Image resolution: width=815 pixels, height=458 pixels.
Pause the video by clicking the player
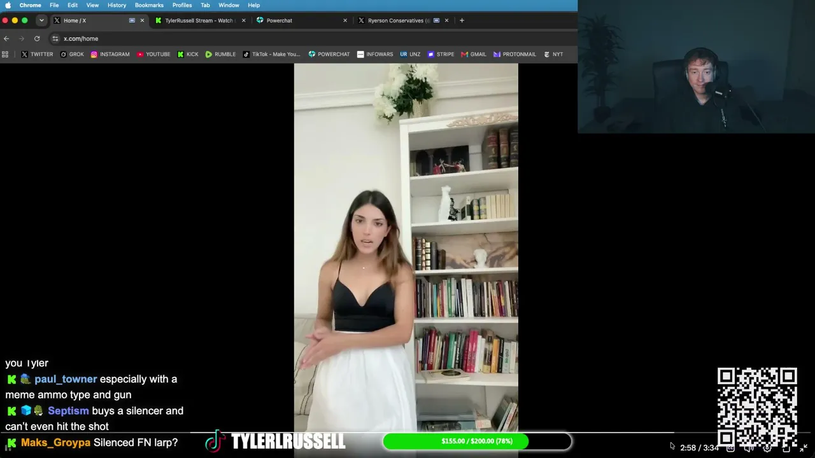pyautogui.click(x=406, y=248)
